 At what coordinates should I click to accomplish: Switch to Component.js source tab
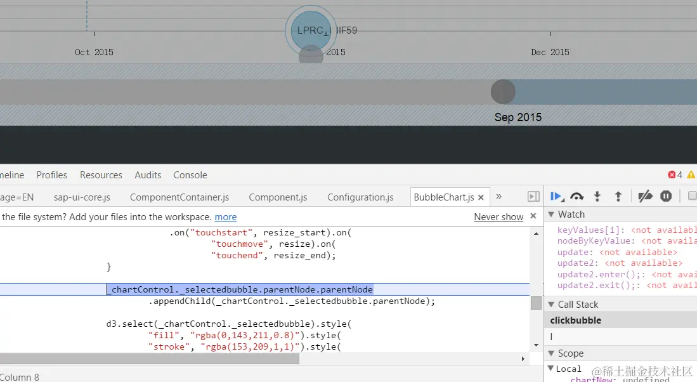[278, 197]
